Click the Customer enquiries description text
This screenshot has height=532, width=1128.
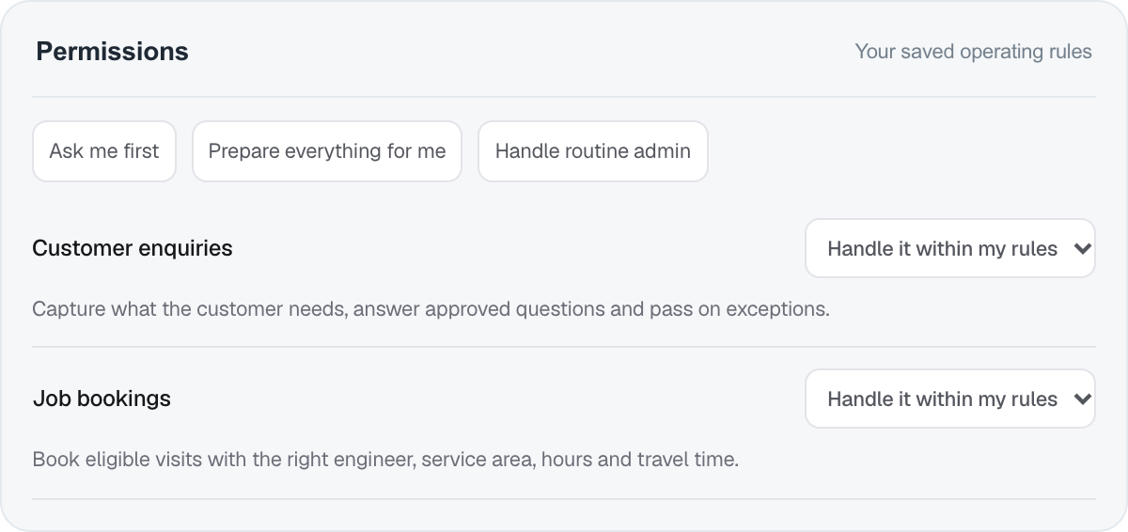coord(431,309)
